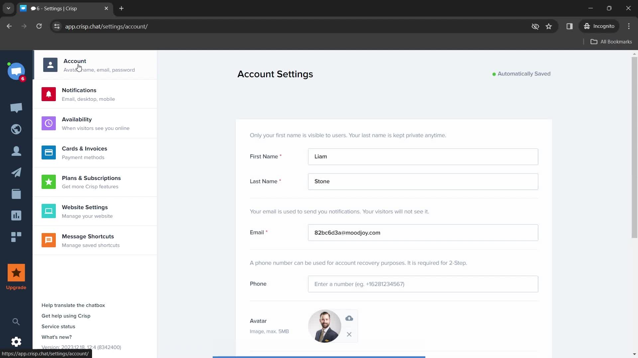Remove the current avatar image
Screen dimensions: 638x358
click(x=349, y=334)
